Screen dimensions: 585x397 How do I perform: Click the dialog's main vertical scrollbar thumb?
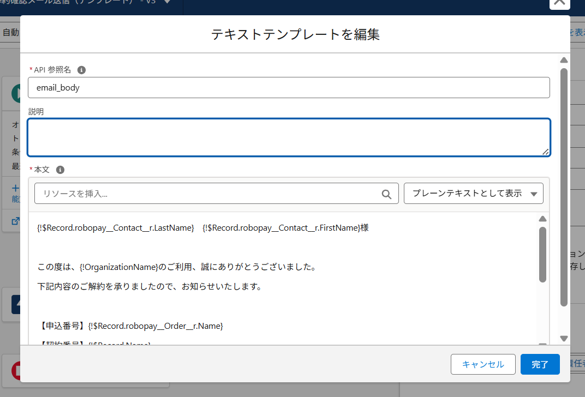(x=564, y=185)
